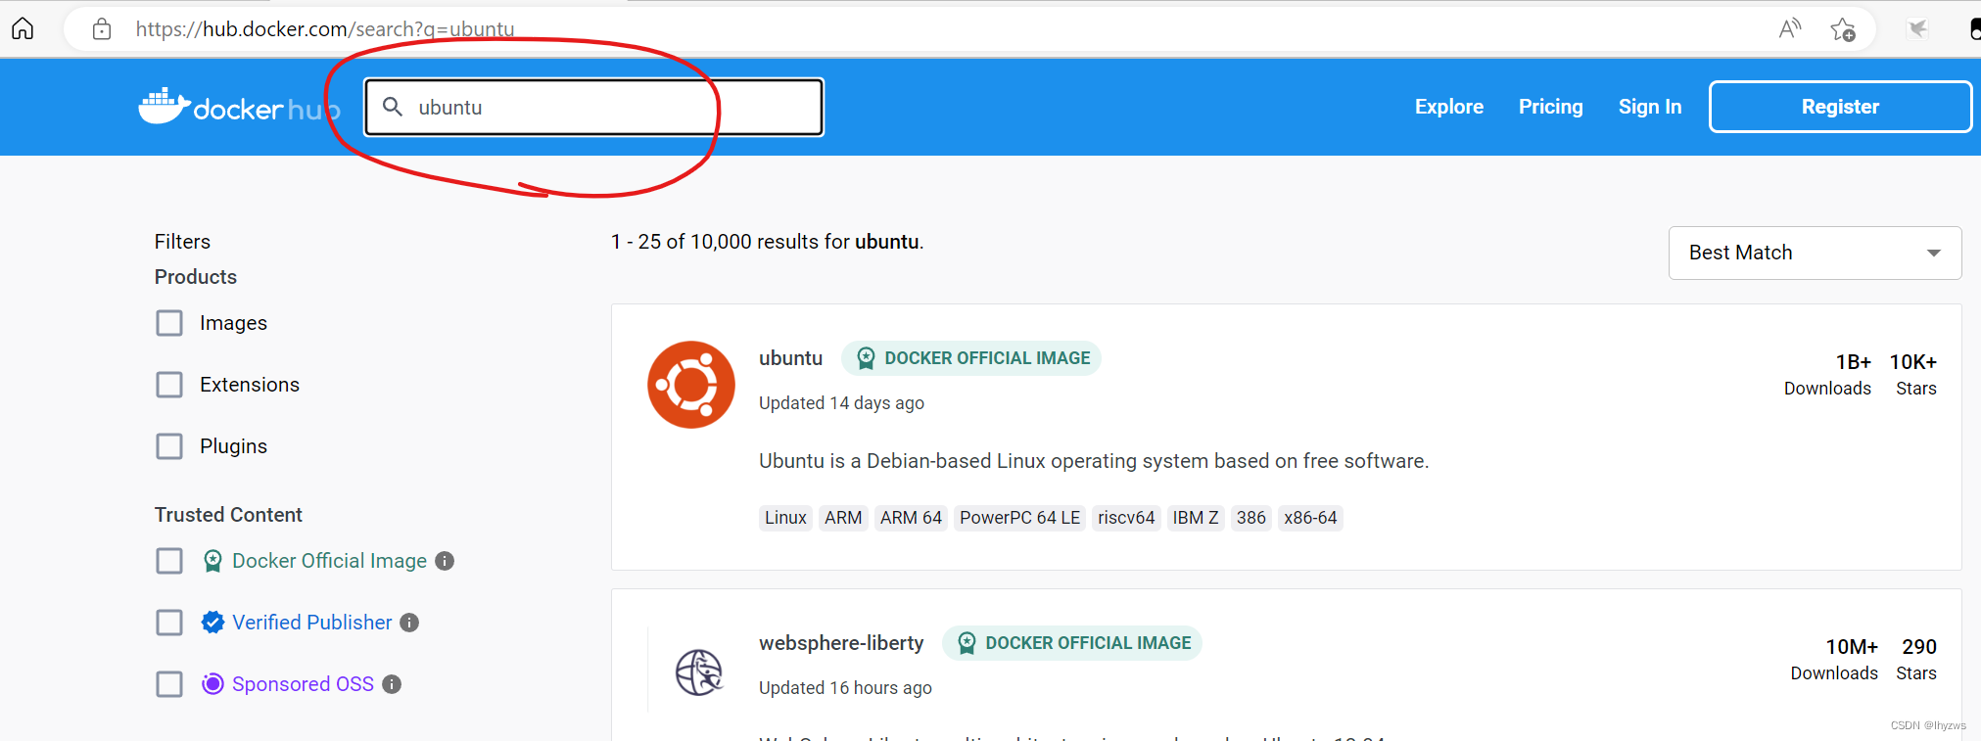Open the websphere-liberty repository title

coord(841,643)
